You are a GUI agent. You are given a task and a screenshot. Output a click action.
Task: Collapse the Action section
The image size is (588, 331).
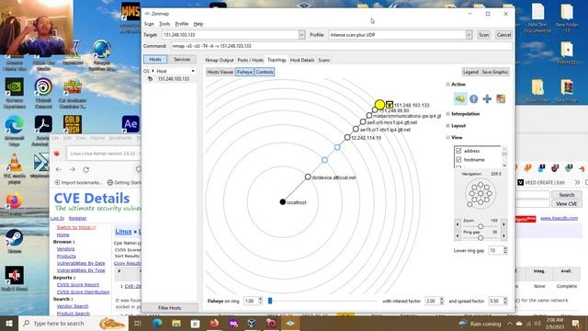click(447, 85)
